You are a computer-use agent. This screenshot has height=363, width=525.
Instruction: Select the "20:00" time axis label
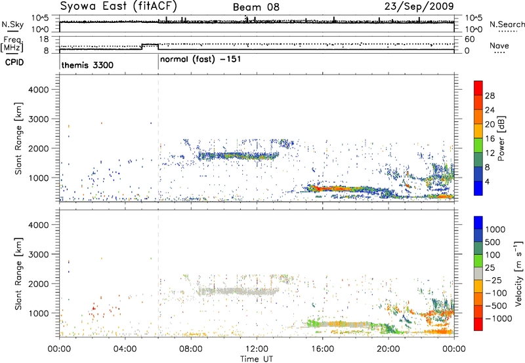click(388, 349)
